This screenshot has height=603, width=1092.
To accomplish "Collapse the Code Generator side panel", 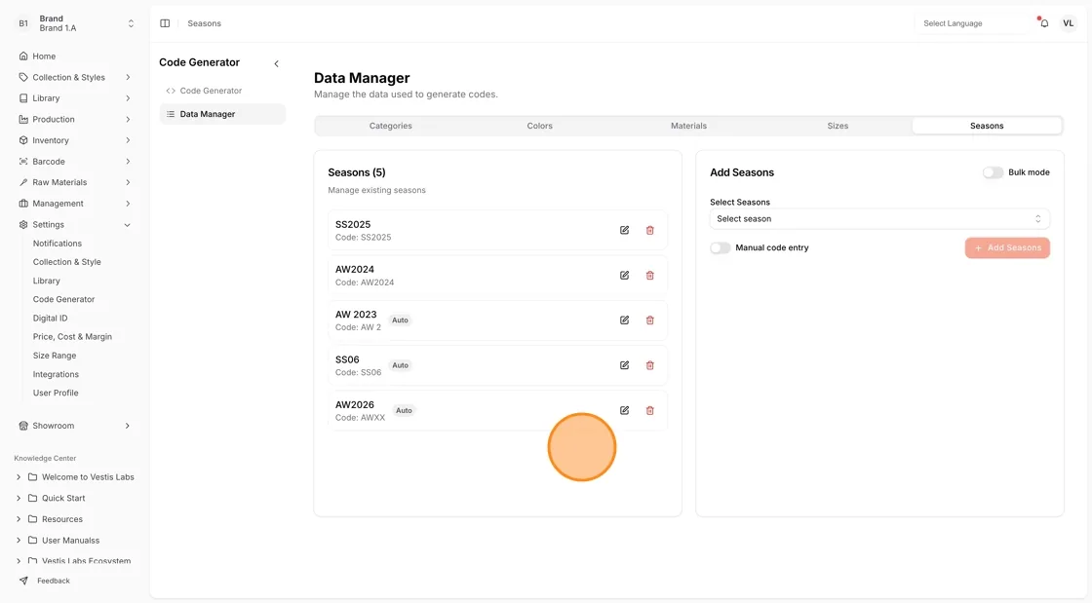I will point(277,63).
